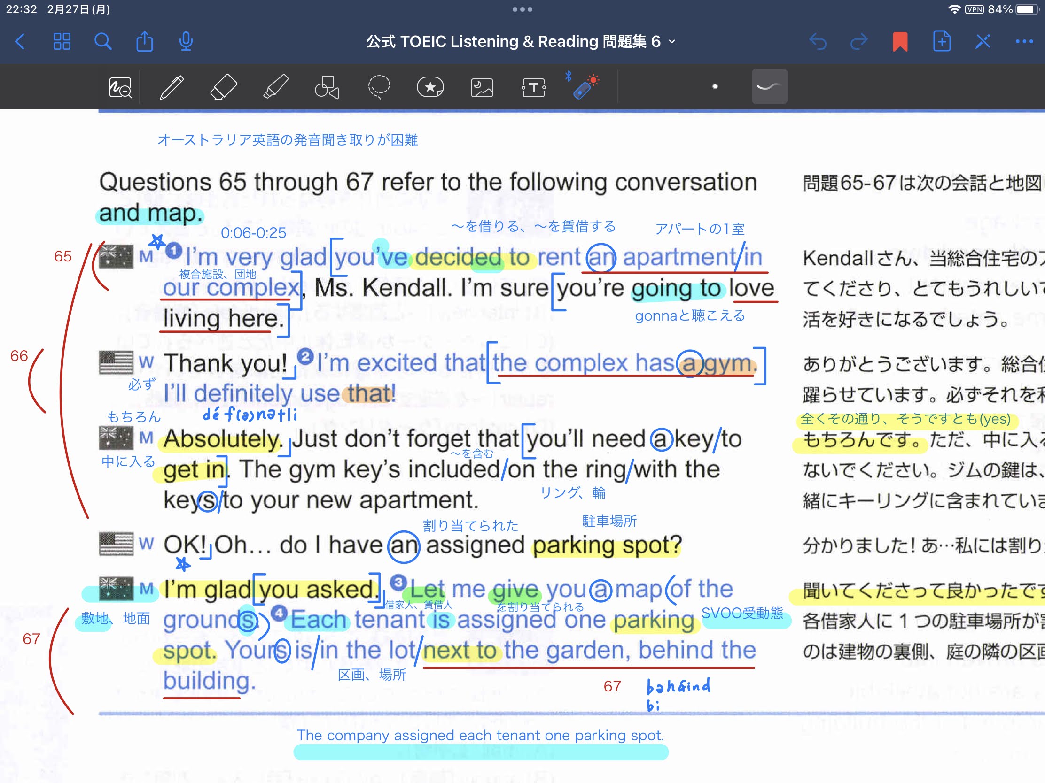Viewport: 1045px width, 783px height.
Task: Choose the trail laser stroke style
Action: coord(769,86)
